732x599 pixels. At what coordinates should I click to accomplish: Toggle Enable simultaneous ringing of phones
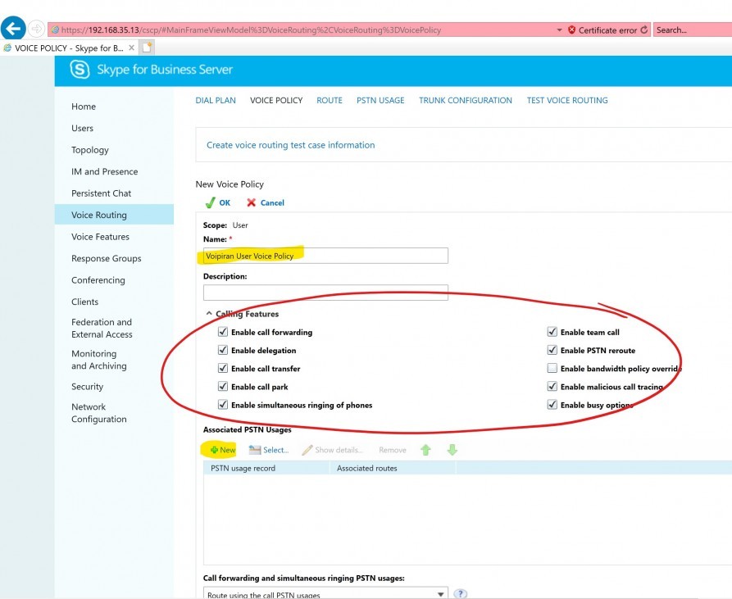tap(223, 405)
